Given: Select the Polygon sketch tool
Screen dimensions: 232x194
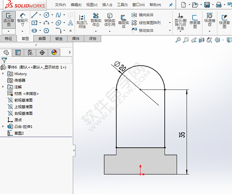Looking at the screenshot, I should pyautogui.click(x=46, y=31).
